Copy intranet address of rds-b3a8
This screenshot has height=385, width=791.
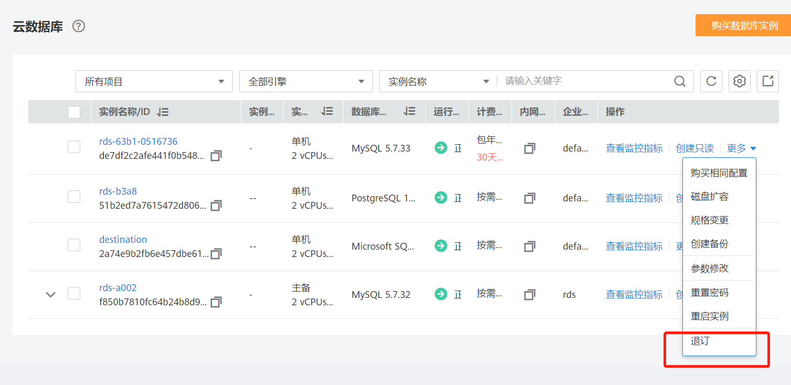click(x=530, y=198)
